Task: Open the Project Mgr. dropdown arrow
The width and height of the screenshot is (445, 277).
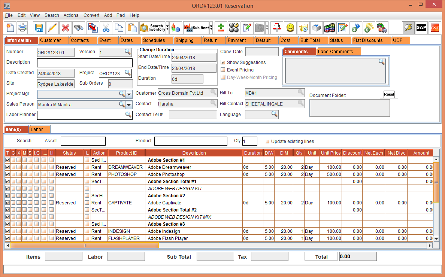Action: 129,94
